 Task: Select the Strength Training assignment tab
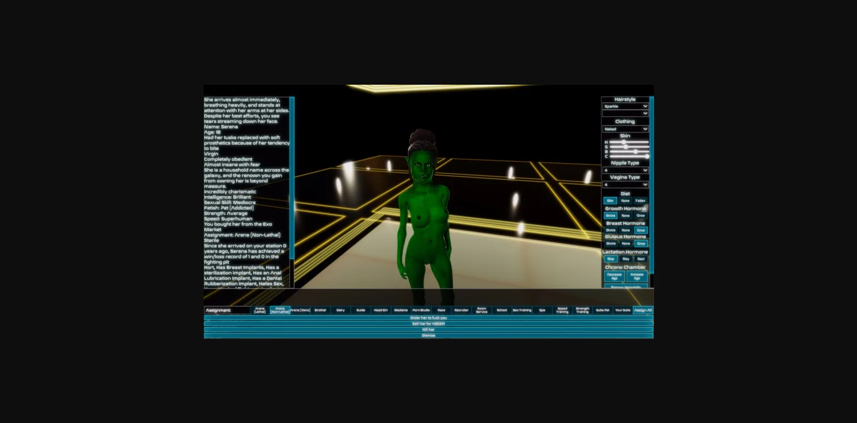pyautogui.click(x=582, y=310)
